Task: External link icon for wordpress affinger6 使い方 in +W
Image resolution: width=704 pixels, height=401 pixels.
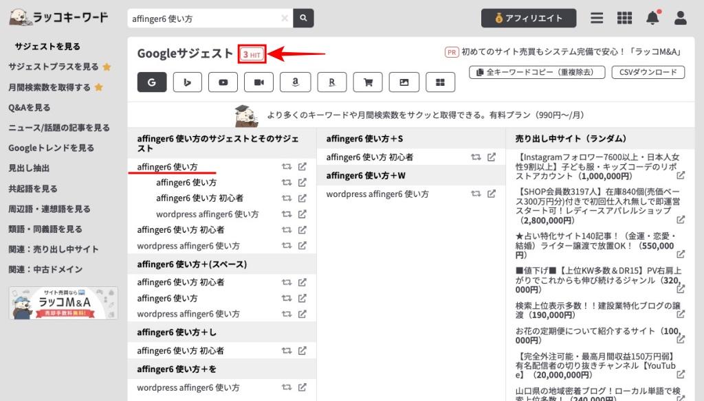Action: pyautogui.click(x=492, y=194)
